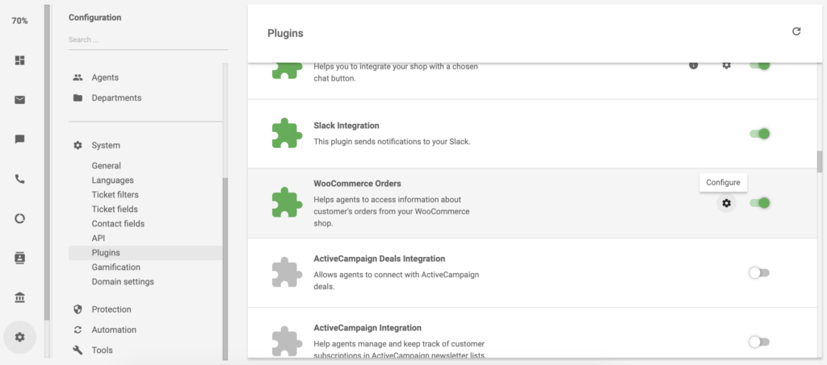The image size is (827, 365).
Task: Expand the Automation section
Action: tap(114, 330)
